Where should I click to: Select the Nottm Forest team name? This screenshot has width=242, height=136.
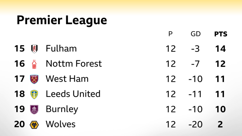[x=74, y=64]
